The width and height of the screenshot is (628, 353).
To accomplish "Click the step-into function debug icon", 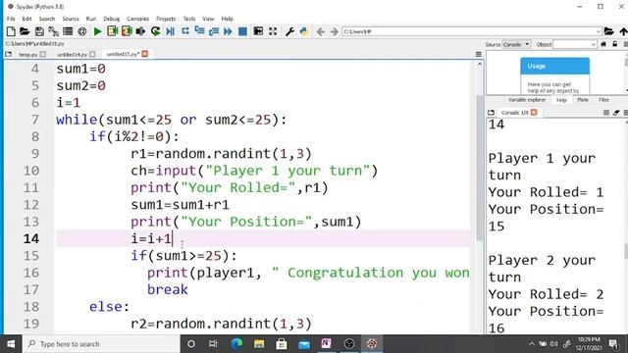I will point(199,31).
